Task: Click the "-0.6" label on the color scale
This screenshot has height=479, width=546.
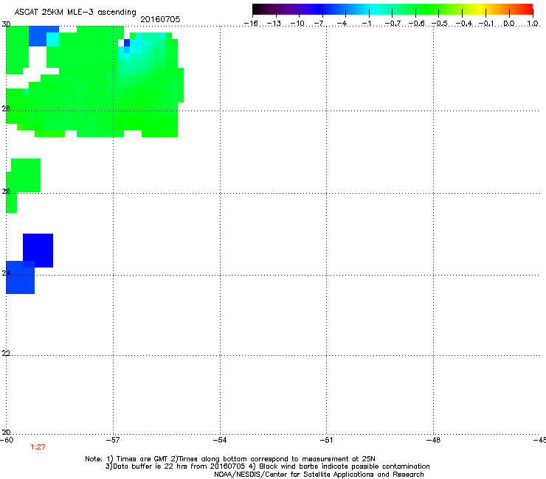Action: pyautogui.click(x=416, y=24)
